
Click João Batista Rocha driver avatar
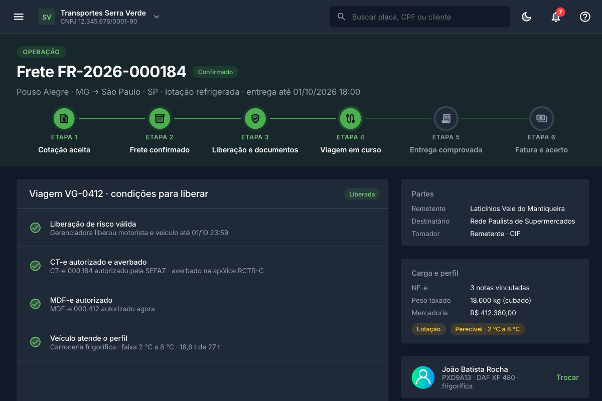pos(423,377)
